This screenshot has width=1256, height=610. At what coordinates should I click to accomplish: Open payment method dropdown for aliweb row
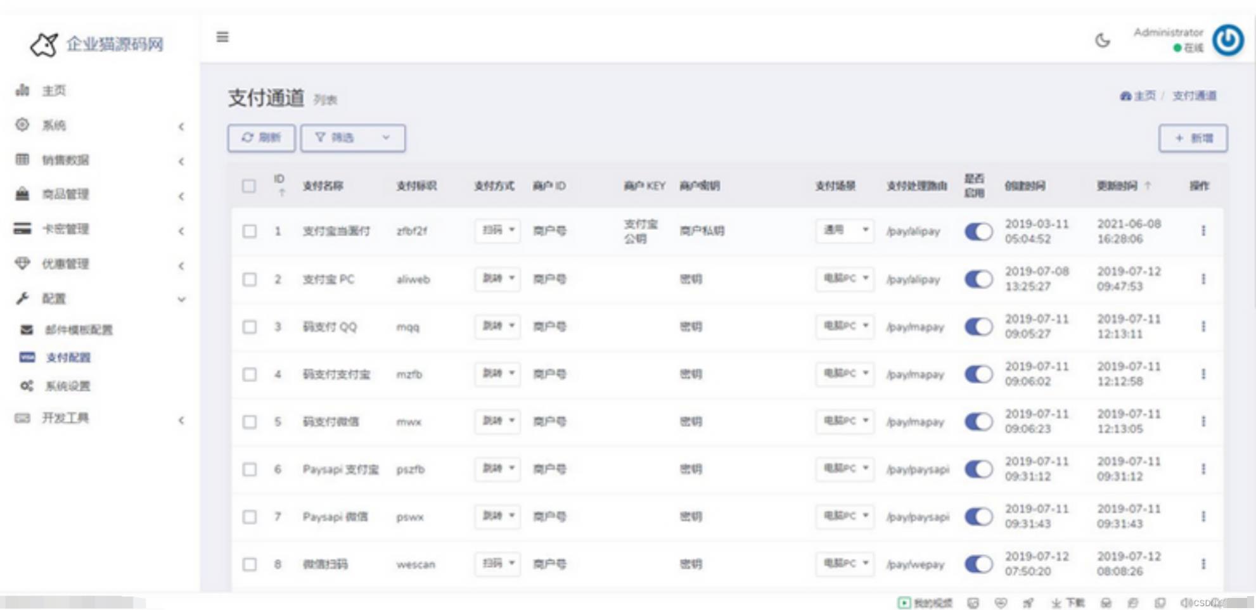[x=497, y=278]
